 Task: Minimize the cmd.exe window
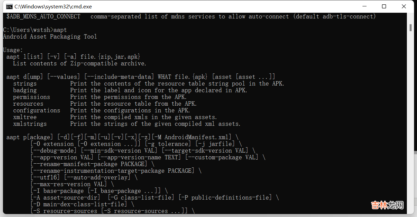(364, 6)
